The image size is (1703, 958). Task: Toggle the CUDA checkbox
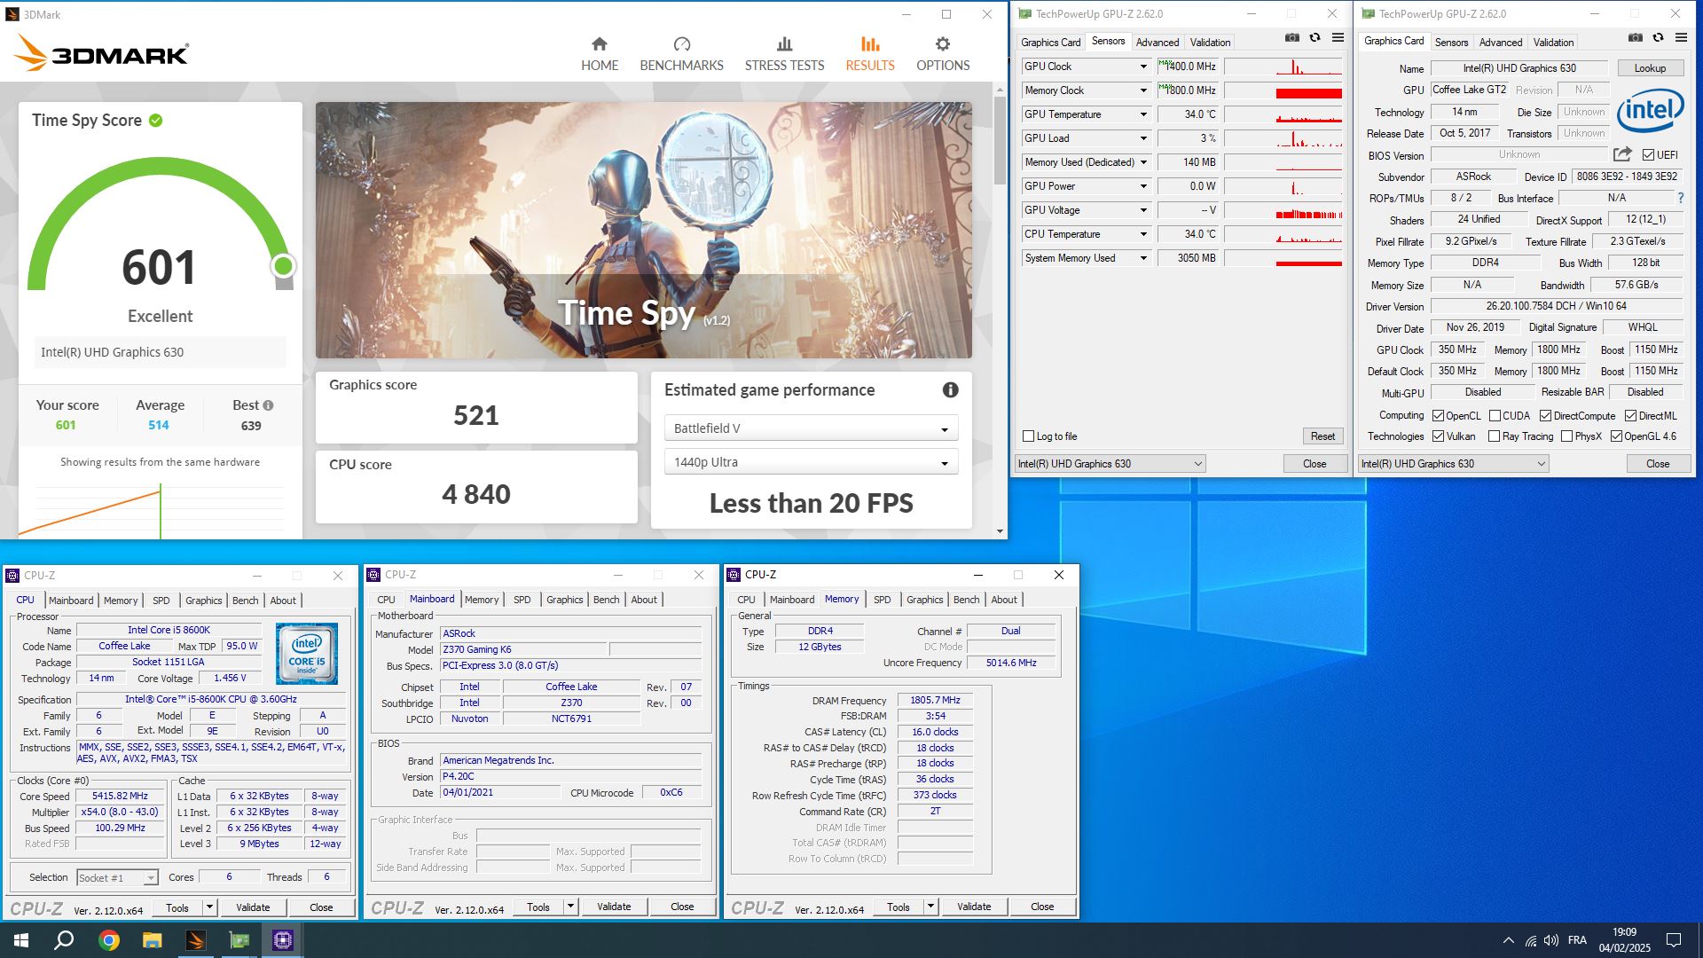click(x=1495, y=416)
